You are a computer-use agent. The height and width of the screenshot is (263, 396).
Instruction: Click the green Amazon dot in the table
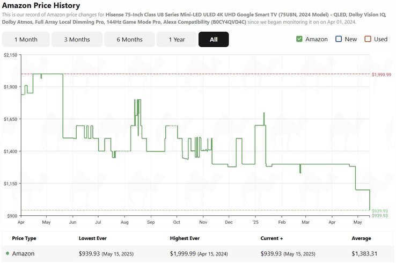point(8,253)
